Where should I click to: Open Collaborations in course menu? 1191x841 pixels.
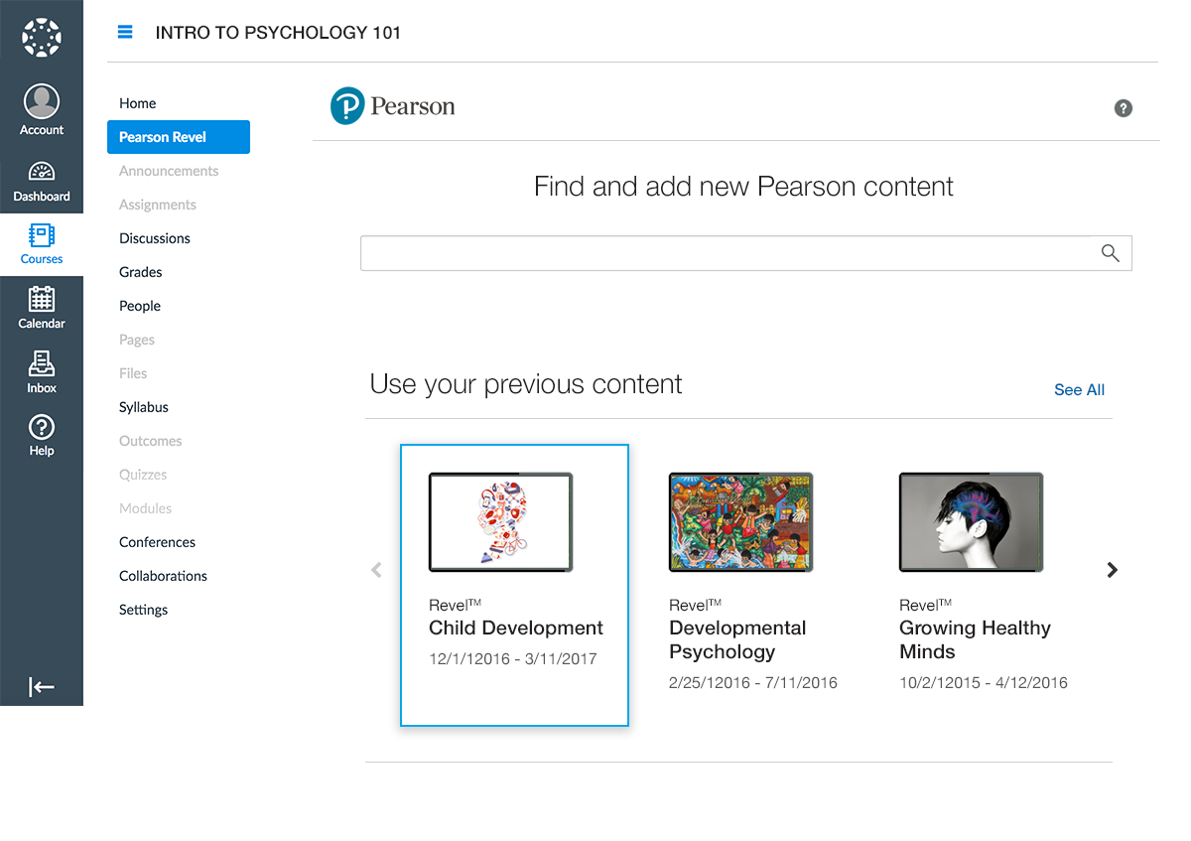164,576
